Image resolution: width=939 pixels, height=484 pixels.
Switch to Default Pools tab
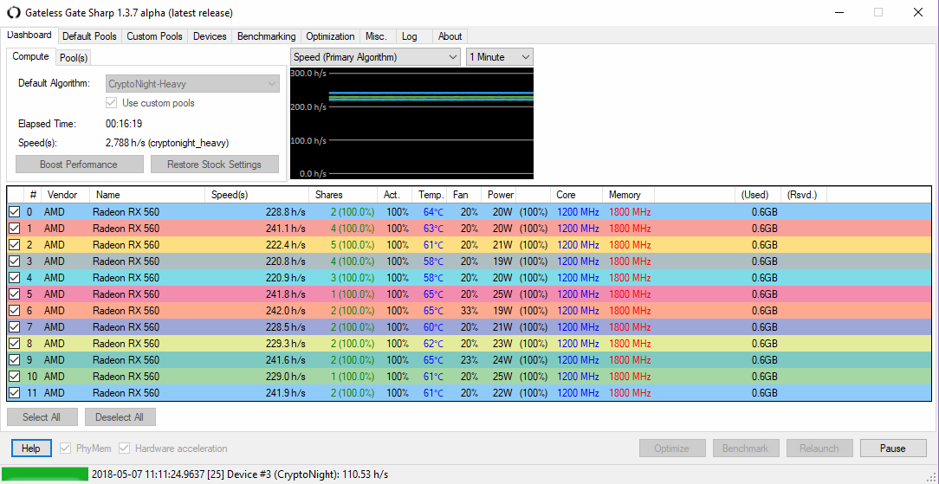pyautogui.click(x=89, y=36)
